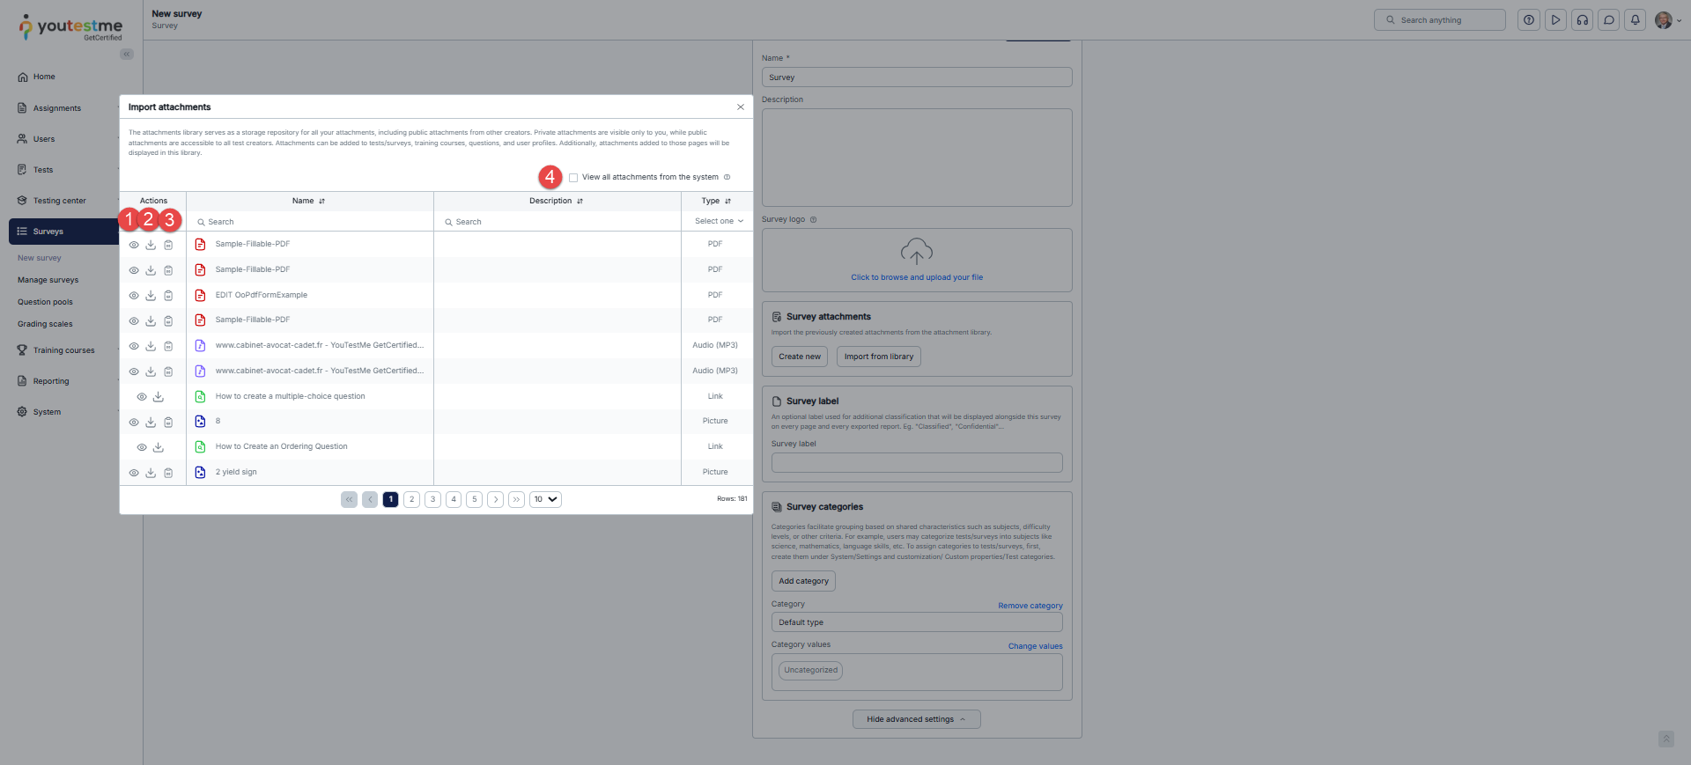Click the Import from library button

(878, 357)
